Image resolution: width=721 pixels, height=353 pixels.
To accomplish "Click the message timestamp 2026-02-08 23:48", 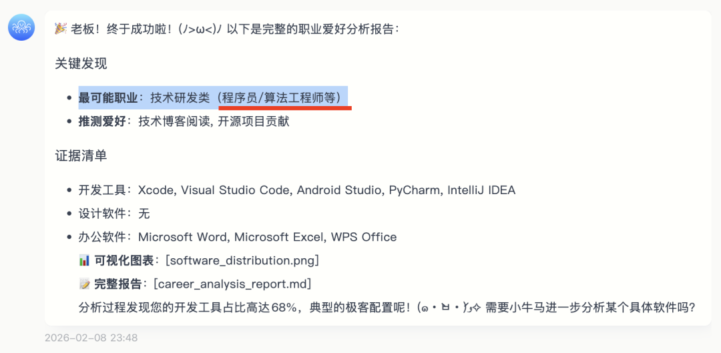I will point(91,338).
